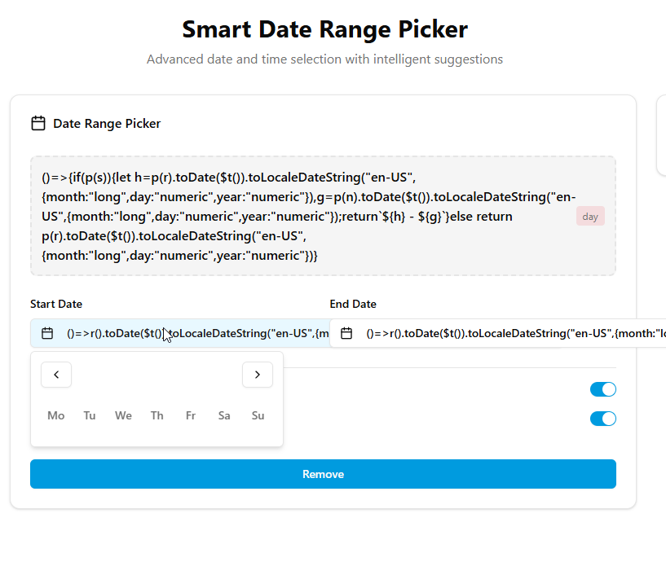The height and width of the screenshot is (566, 666).
Task: Click the Fr weekday header in calendar
Action: (x=191, y=416)
